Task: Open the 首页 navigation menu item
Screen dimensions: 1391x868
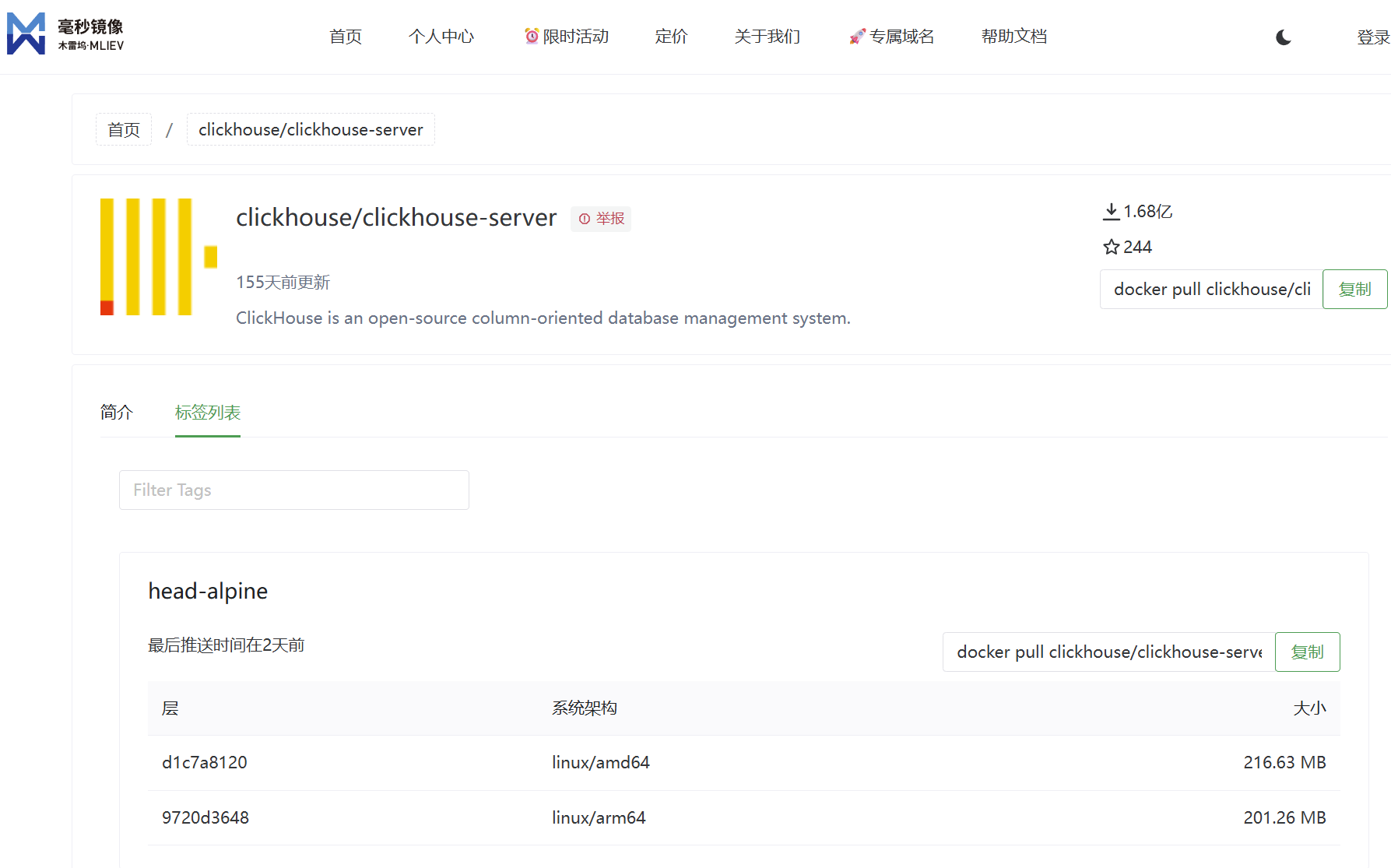Action: pyautogui.click(x=346, y=37)
